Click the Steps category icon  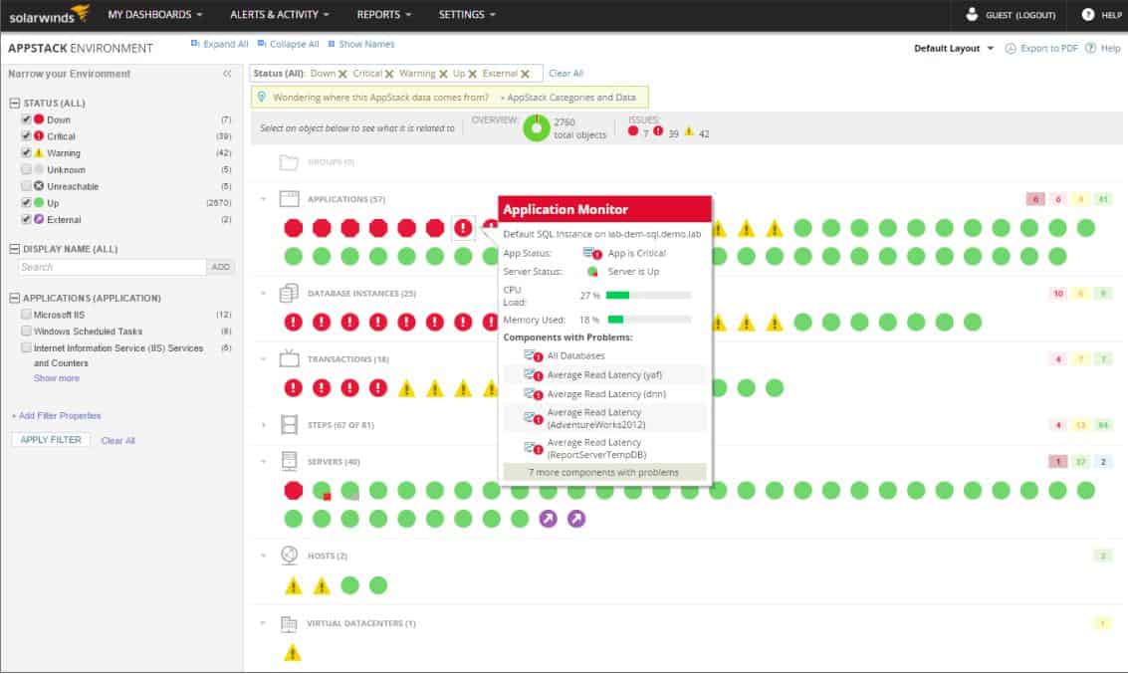click(x=289, y=424)
